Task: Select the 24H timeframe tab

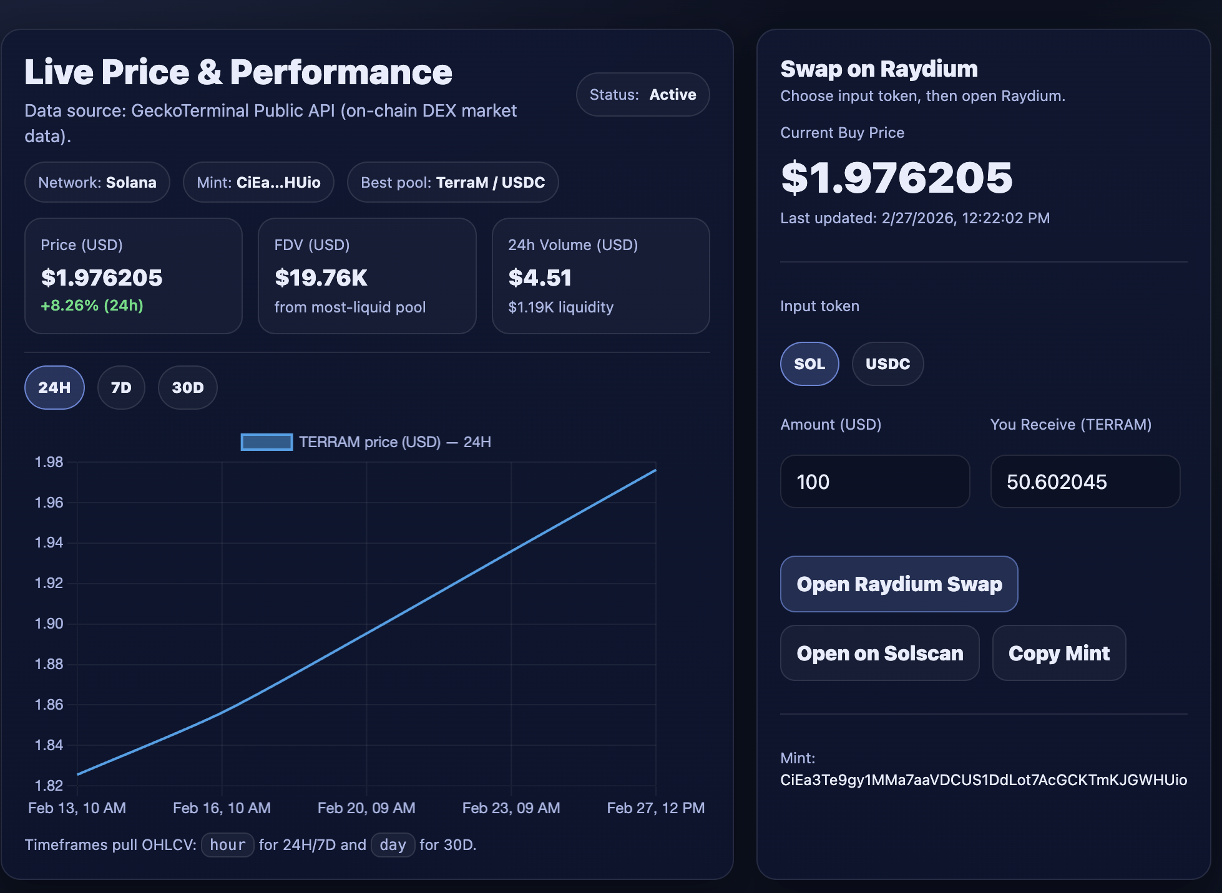Action: [54, 387]
